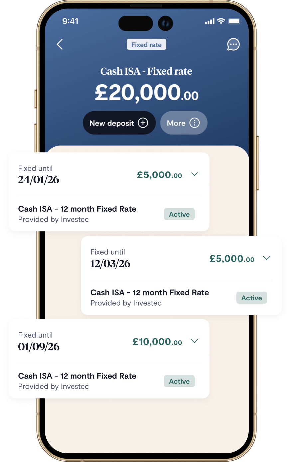
Task: Tap the Wi-Fi status icon
Action: (221, 21)
